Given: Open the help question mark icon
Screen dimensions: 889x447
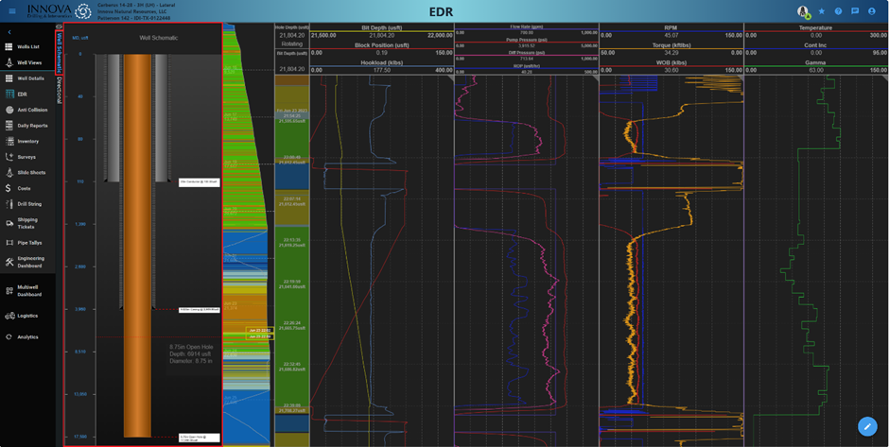Looking at the screenshot, I should [838, 11].
